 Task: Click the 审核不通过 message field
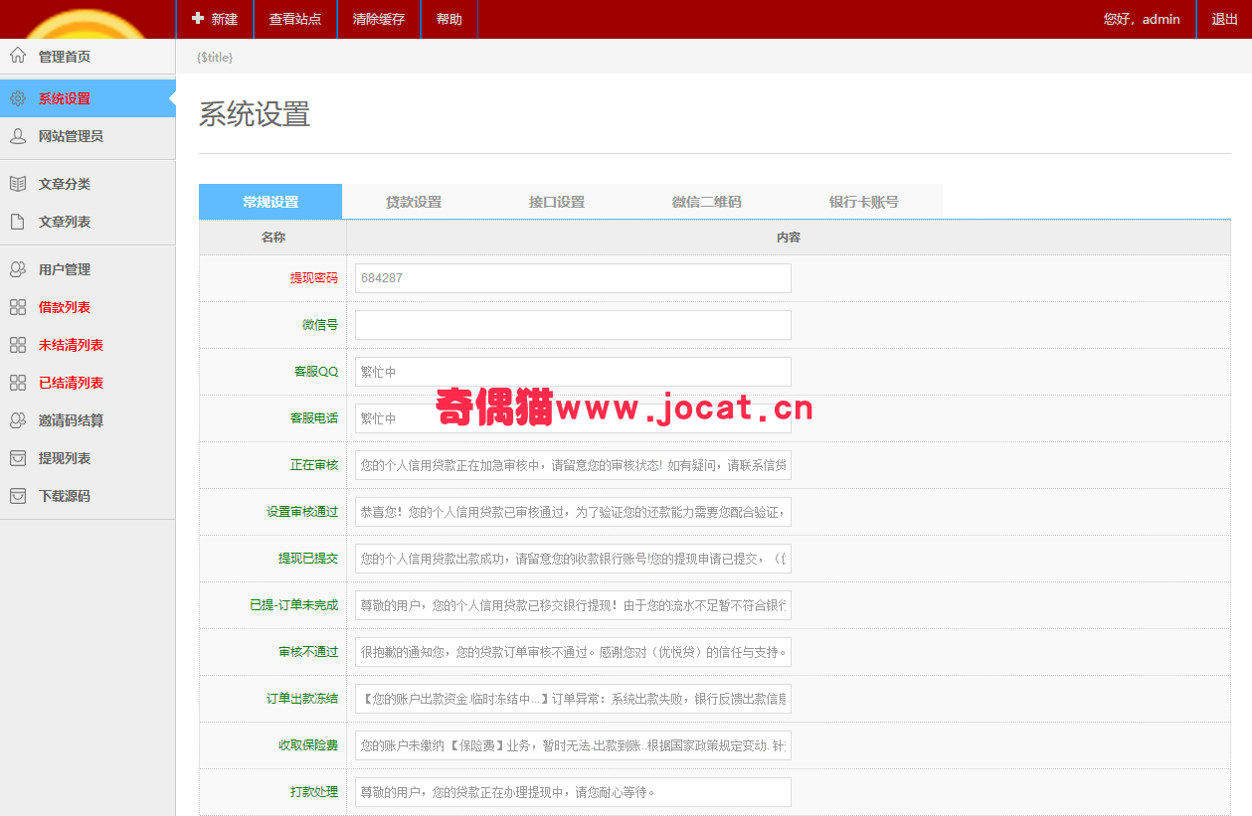(573, 652)
